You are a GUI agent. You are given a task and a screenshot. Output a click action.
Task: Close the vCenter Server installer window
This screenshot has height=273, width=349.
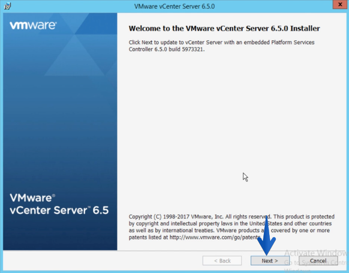tap(340, 5)
